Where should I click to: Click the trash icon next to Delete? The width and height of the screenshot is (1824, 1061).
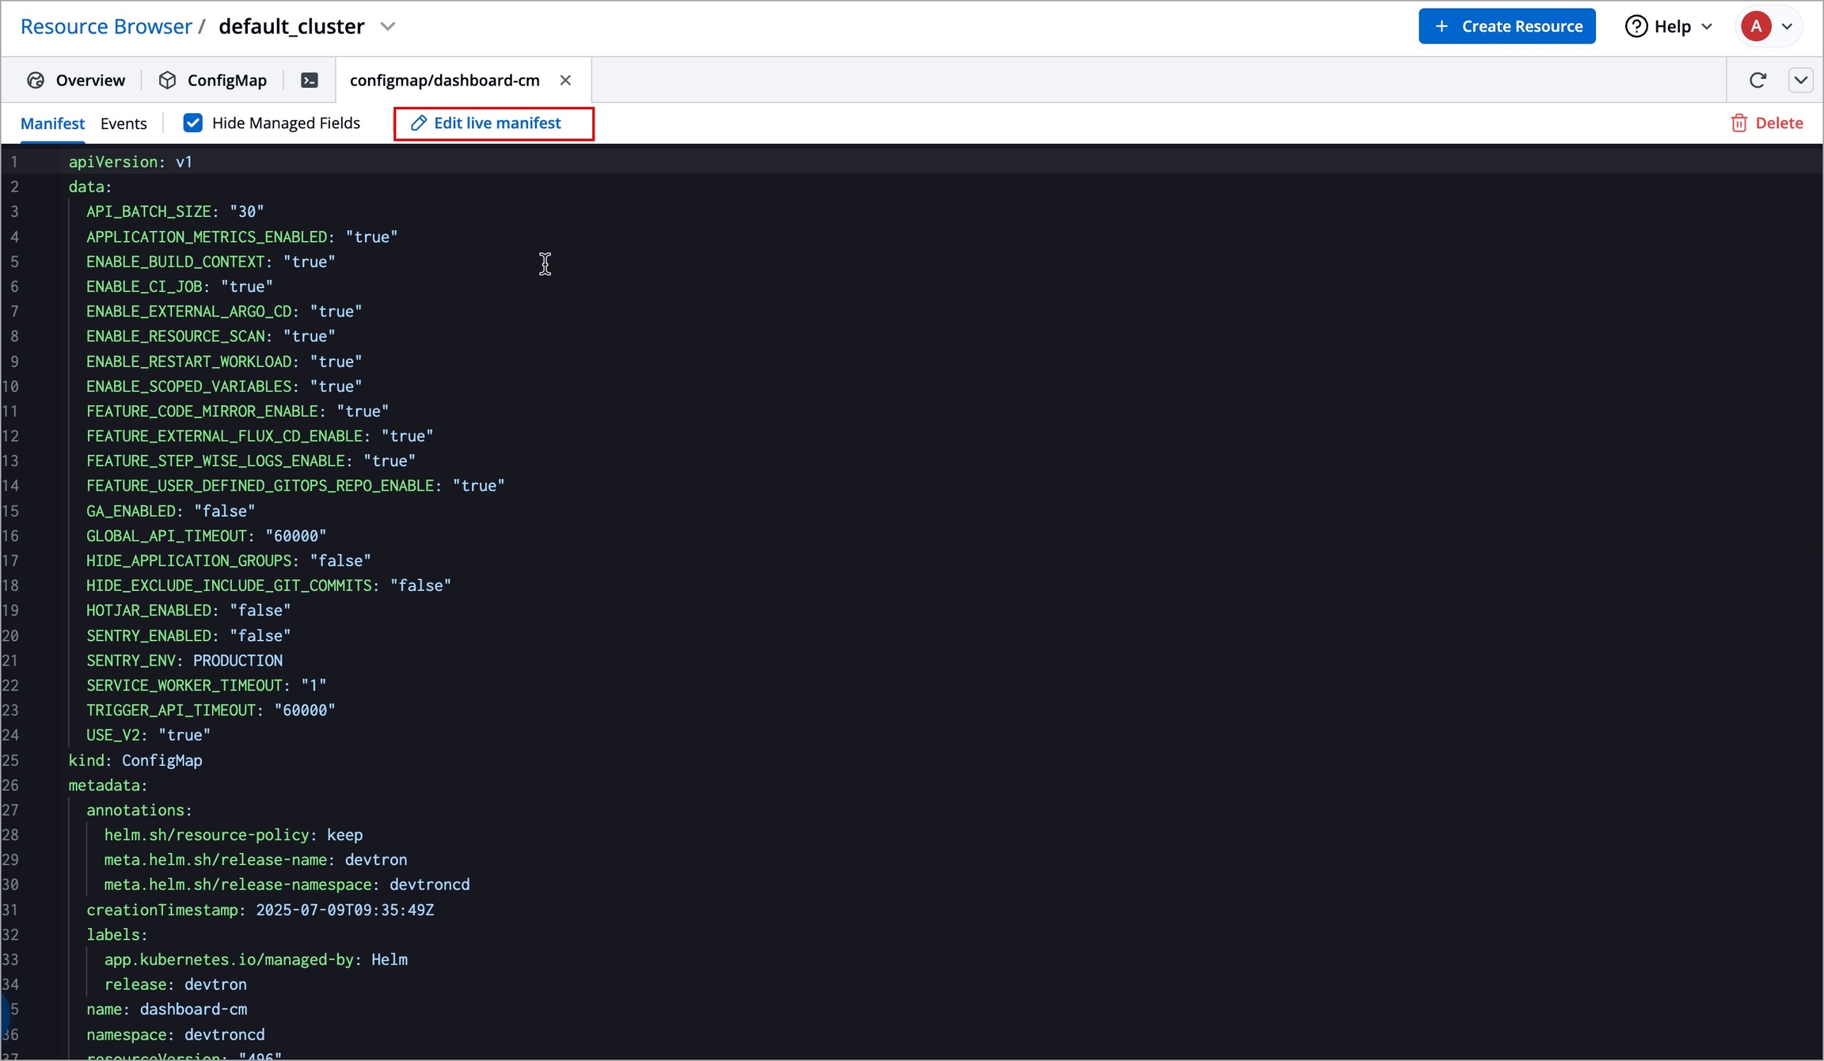click(1738, 123)
